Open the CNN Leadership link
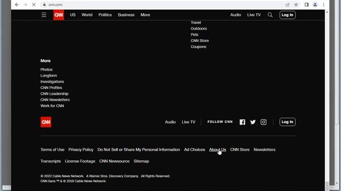 pos(54,94)
